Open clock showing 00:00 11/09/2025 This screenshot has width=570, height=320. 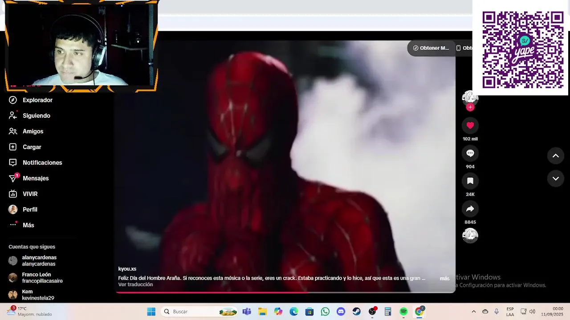point(552,312)
